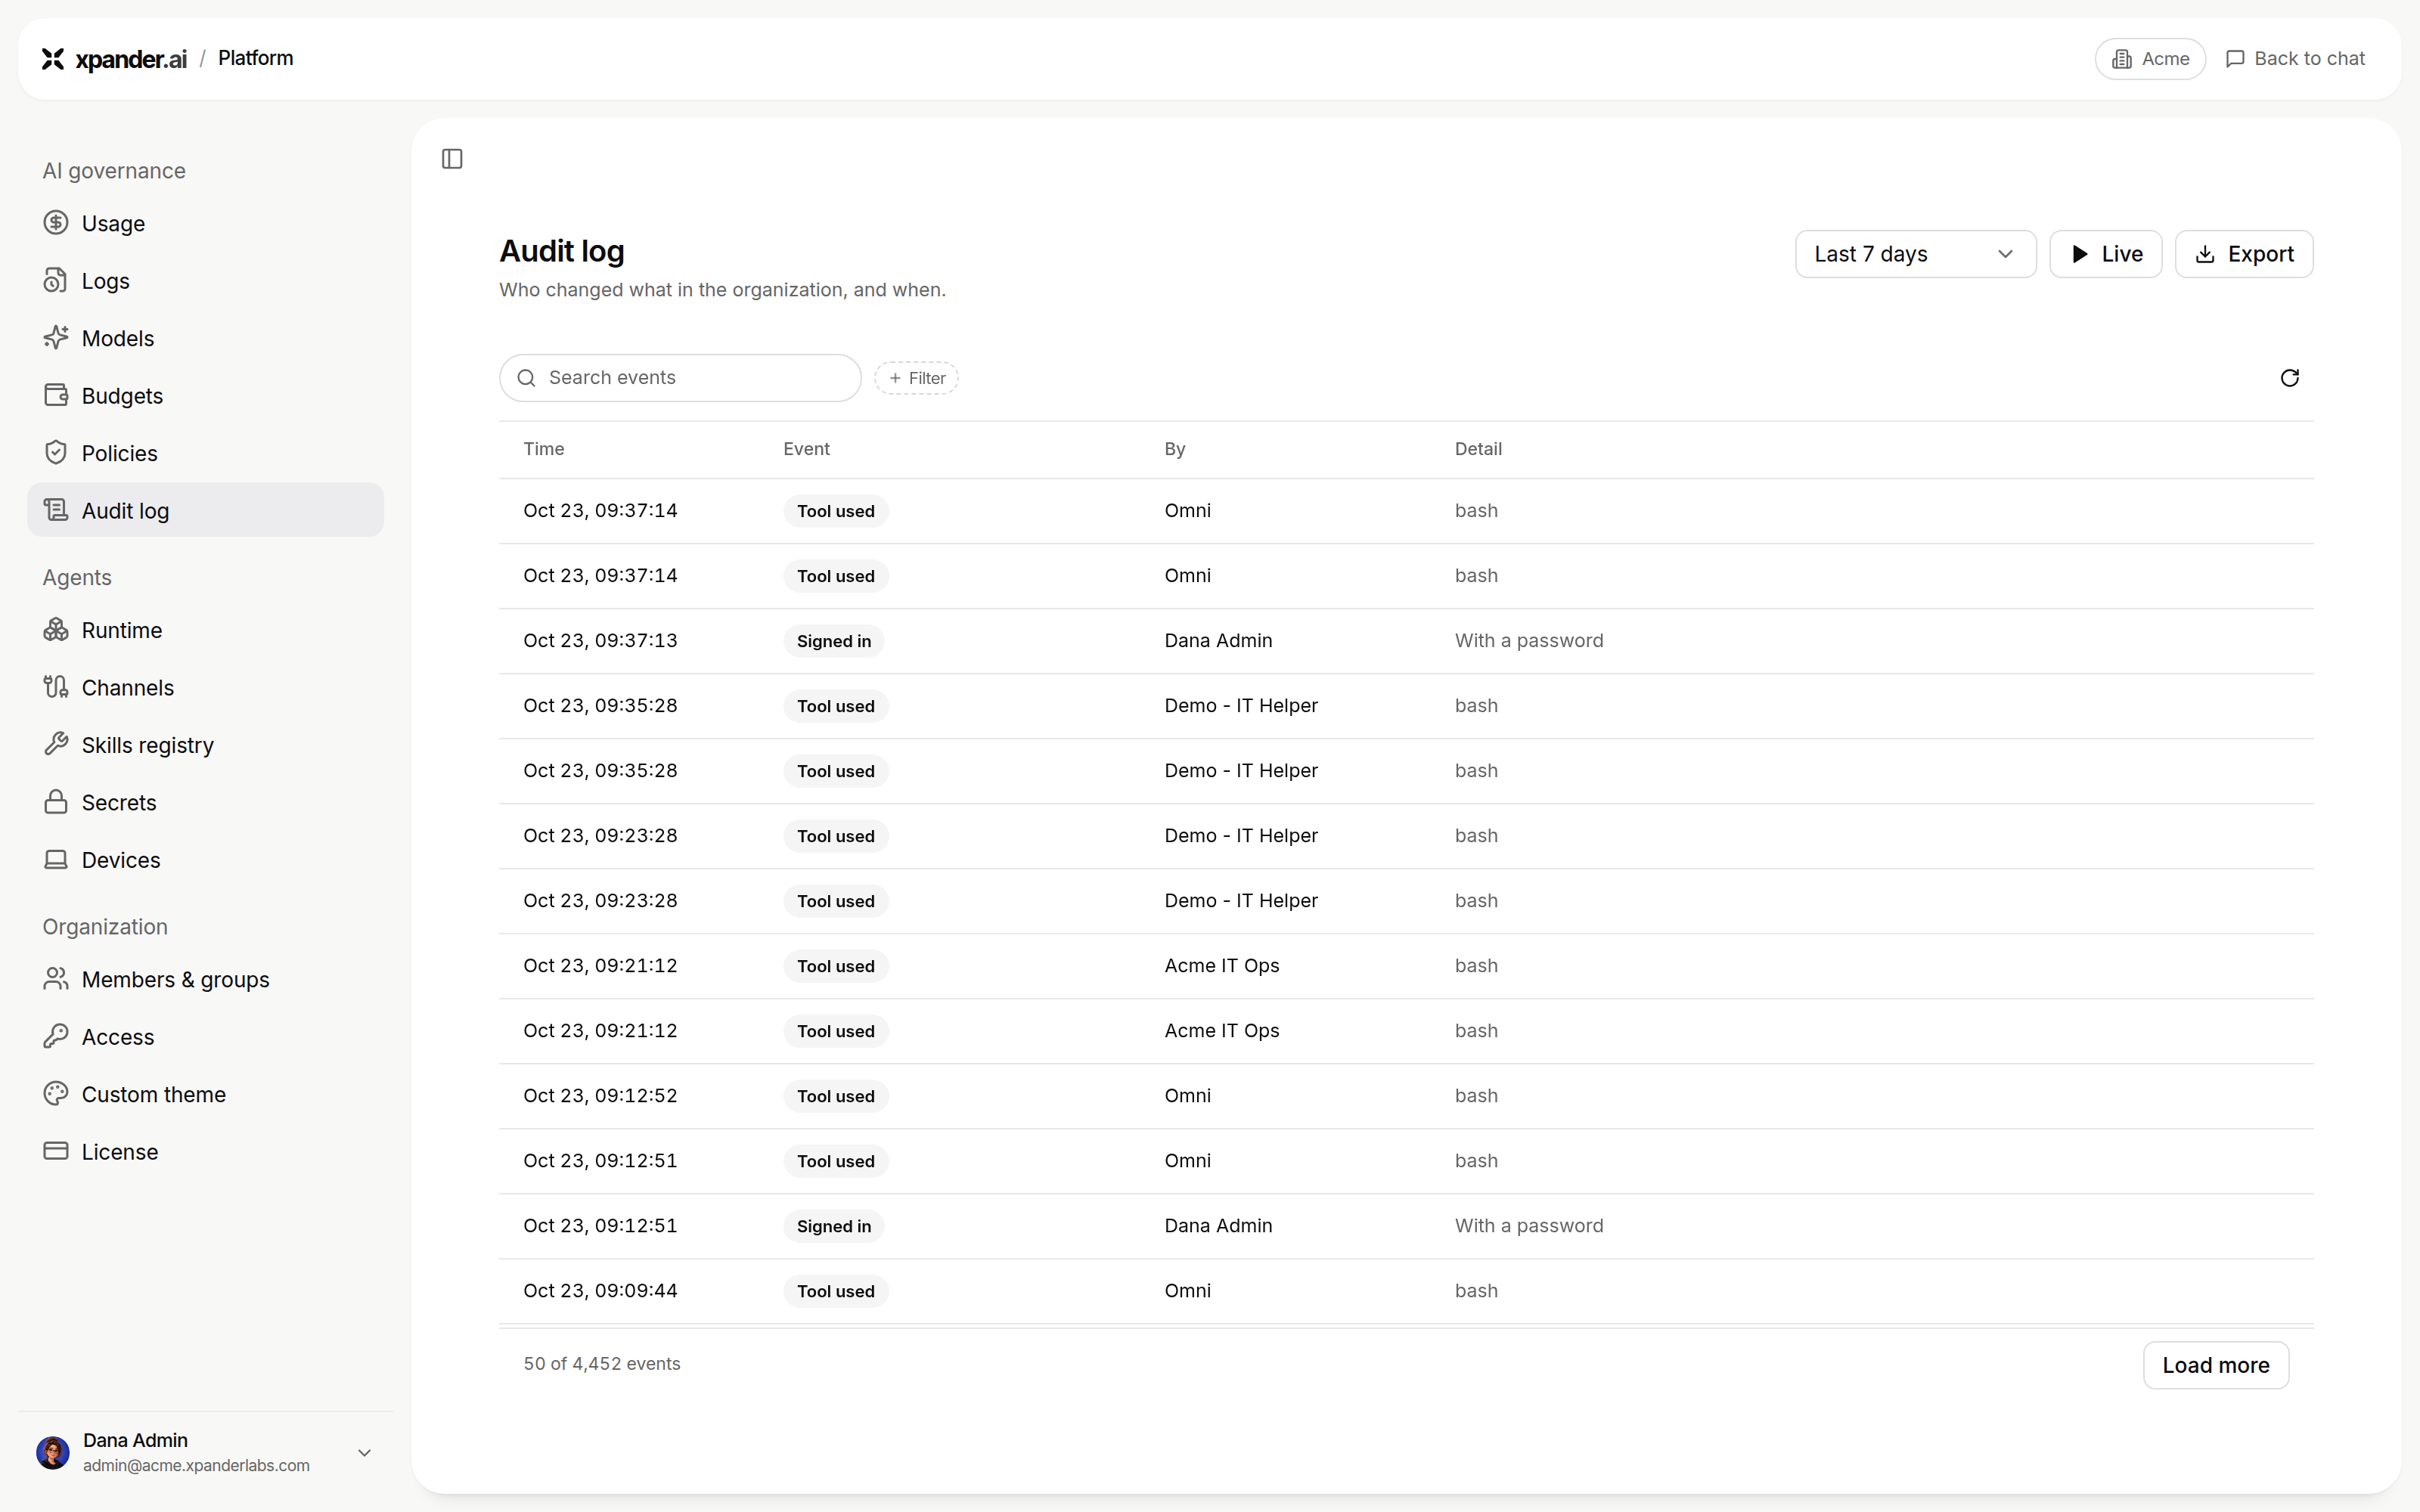The width and height of the screenshot is (2420, 1512).
Task: Click the Event column header
Action: point(806,449)
